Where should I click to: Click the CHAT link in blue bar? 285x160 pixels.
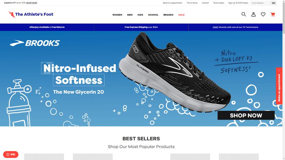tap(216, 27)
